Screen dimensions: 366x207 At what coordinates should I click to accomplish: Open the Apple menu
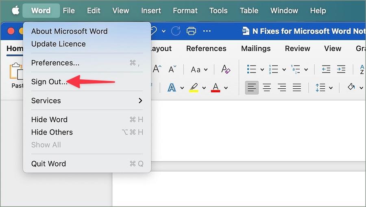(x=15, y=11)
